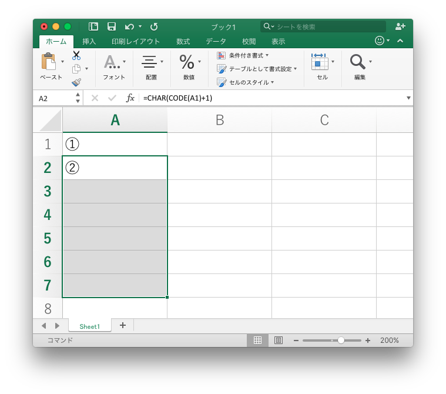Open the smiley feedback menu
This screenshot has width=446, height=394.
(382, 41)
